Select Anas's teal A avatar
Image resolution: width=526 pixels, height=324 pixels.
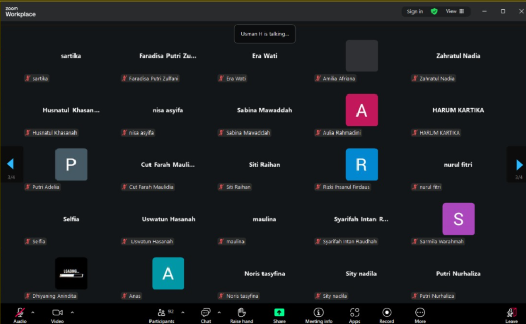pos(168,273)
